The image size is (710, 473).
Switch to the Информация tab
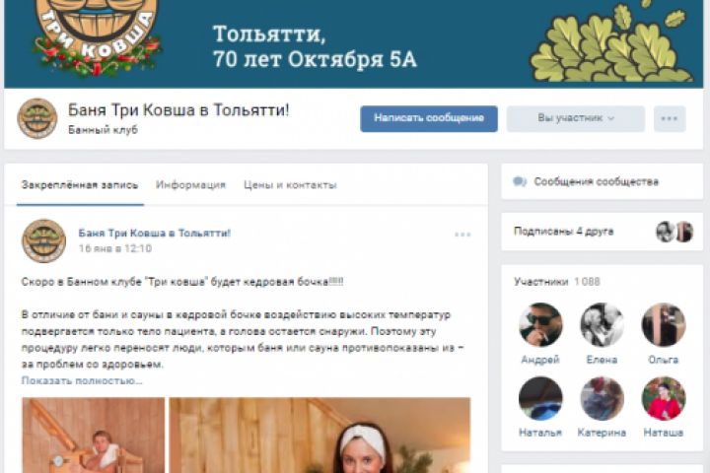[190, 184]
